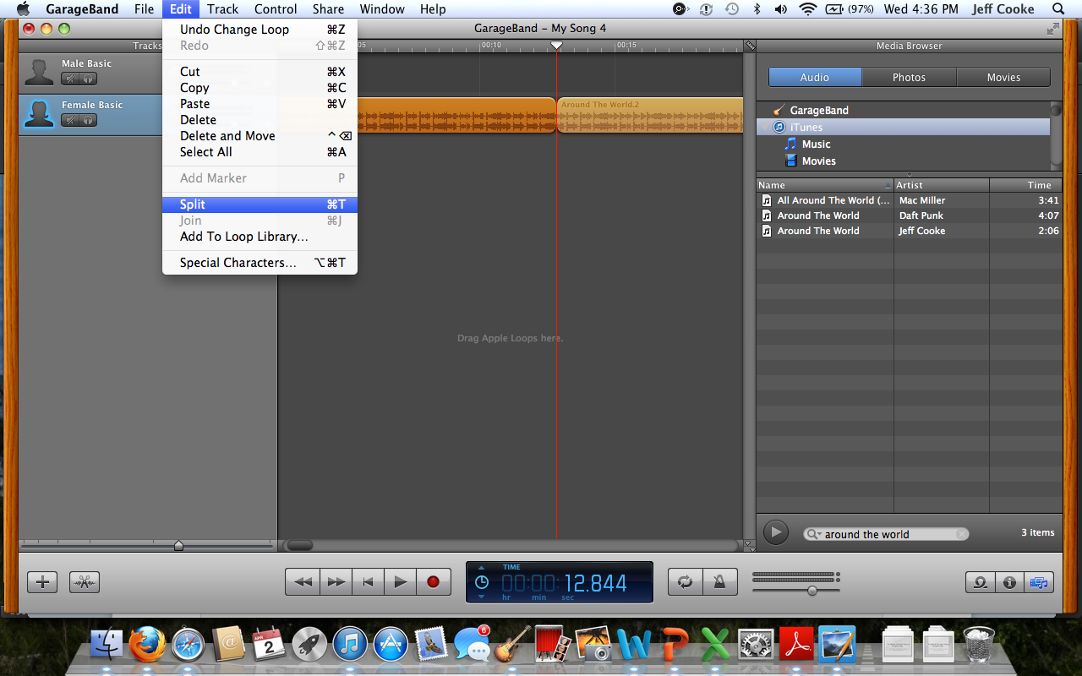This screenshot has width=1082, height=676.
Task: Click the Female Basic track silhouette icon
Action: coord(39,114)
